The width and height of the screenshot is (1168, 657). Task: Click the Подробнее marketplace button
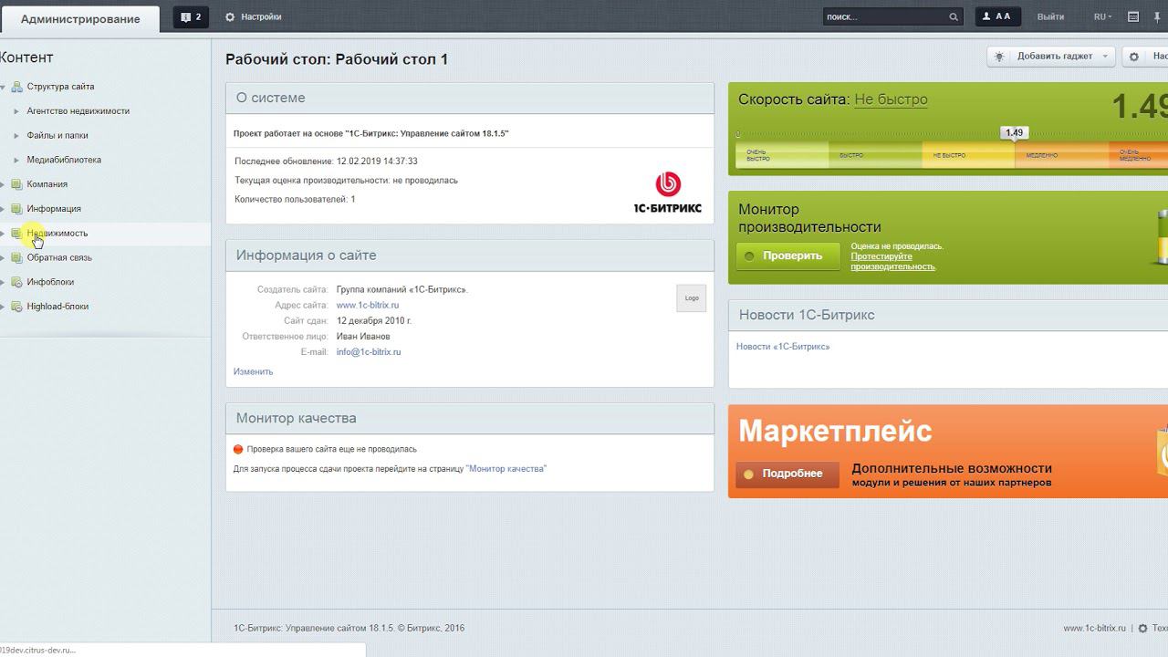coord(787,474)
